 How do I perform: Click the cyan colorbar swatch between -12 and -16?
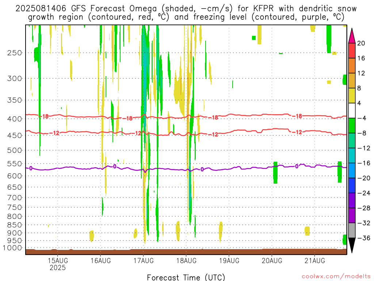[352, 156]
